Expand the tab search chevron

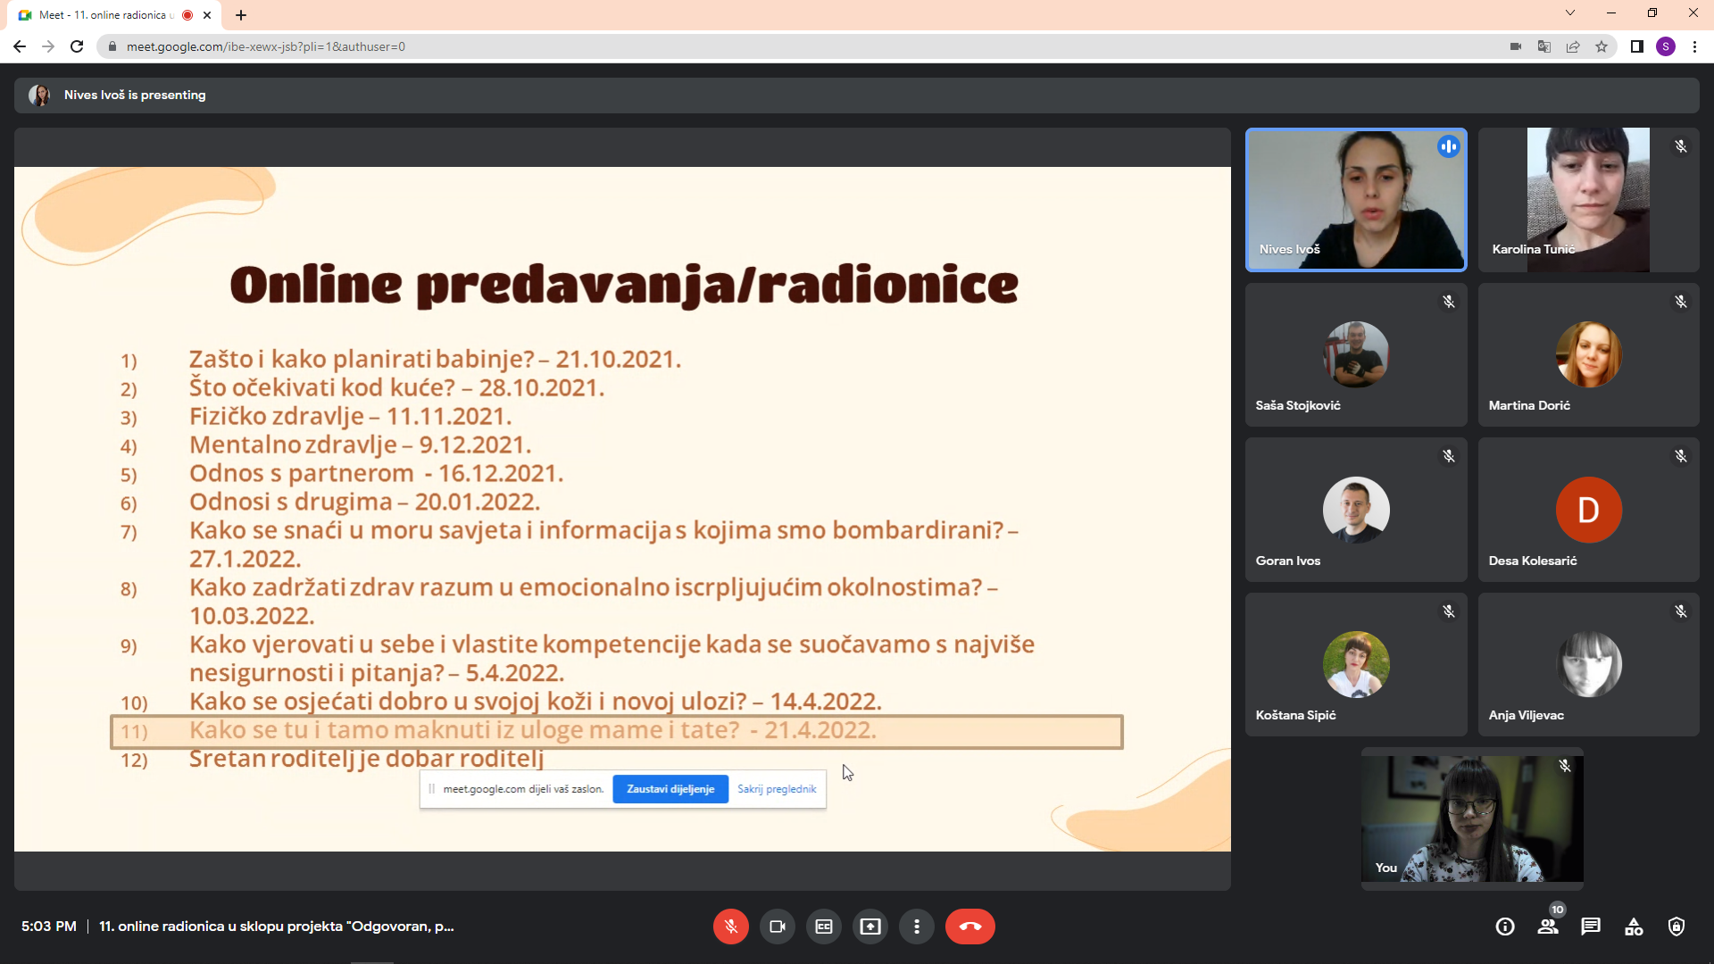point(1570,13)
